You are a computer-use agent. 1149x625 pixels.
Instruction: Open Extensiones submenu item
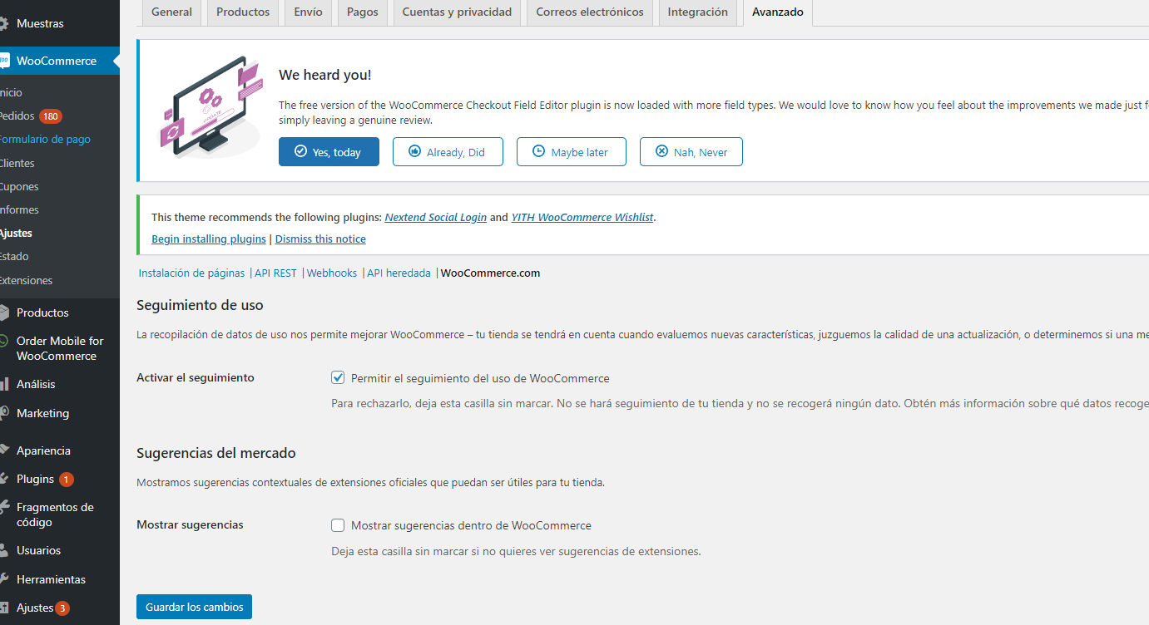[x=26, y=280]
